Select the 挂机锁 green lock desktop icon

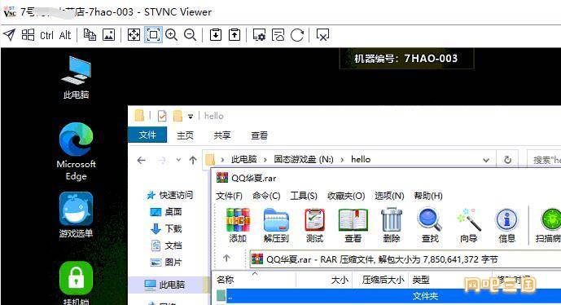[x=77, y=283]
